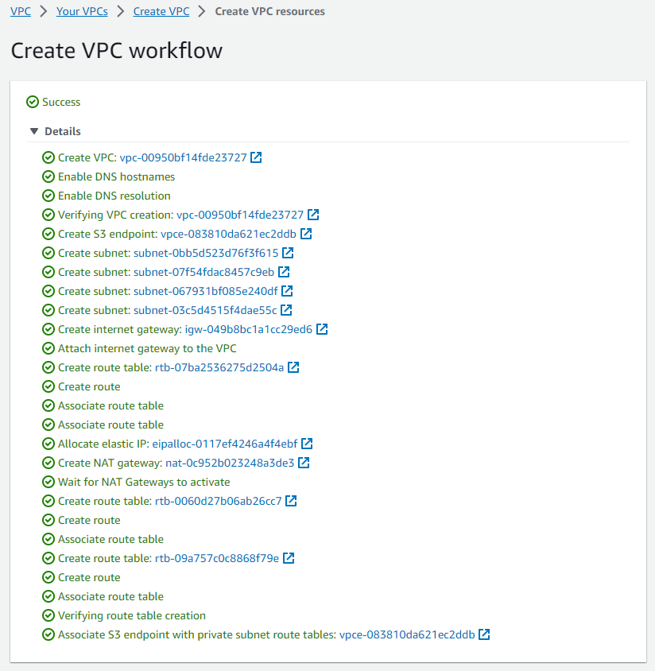This screenshot has width=655, height=671.
Task: Return to Create VPC breadcrumb page
Action: point(161,11)
